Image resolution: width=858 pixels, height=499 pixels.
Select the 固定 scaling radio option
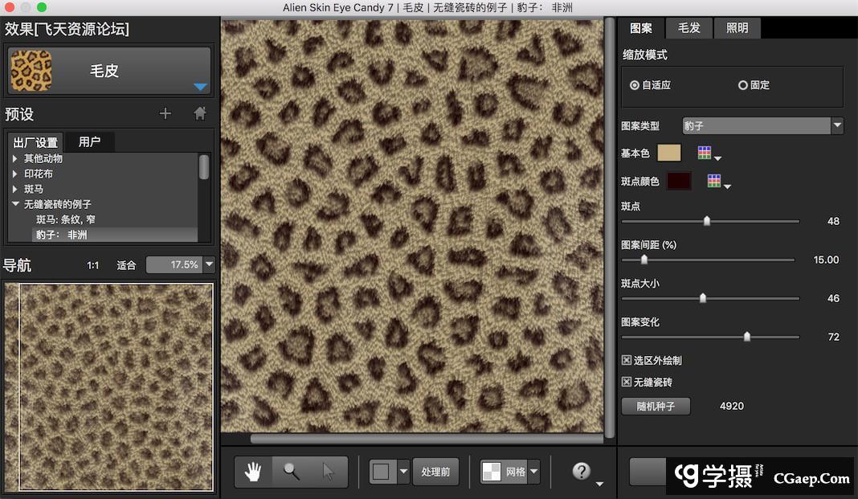(x=743, y=85)
